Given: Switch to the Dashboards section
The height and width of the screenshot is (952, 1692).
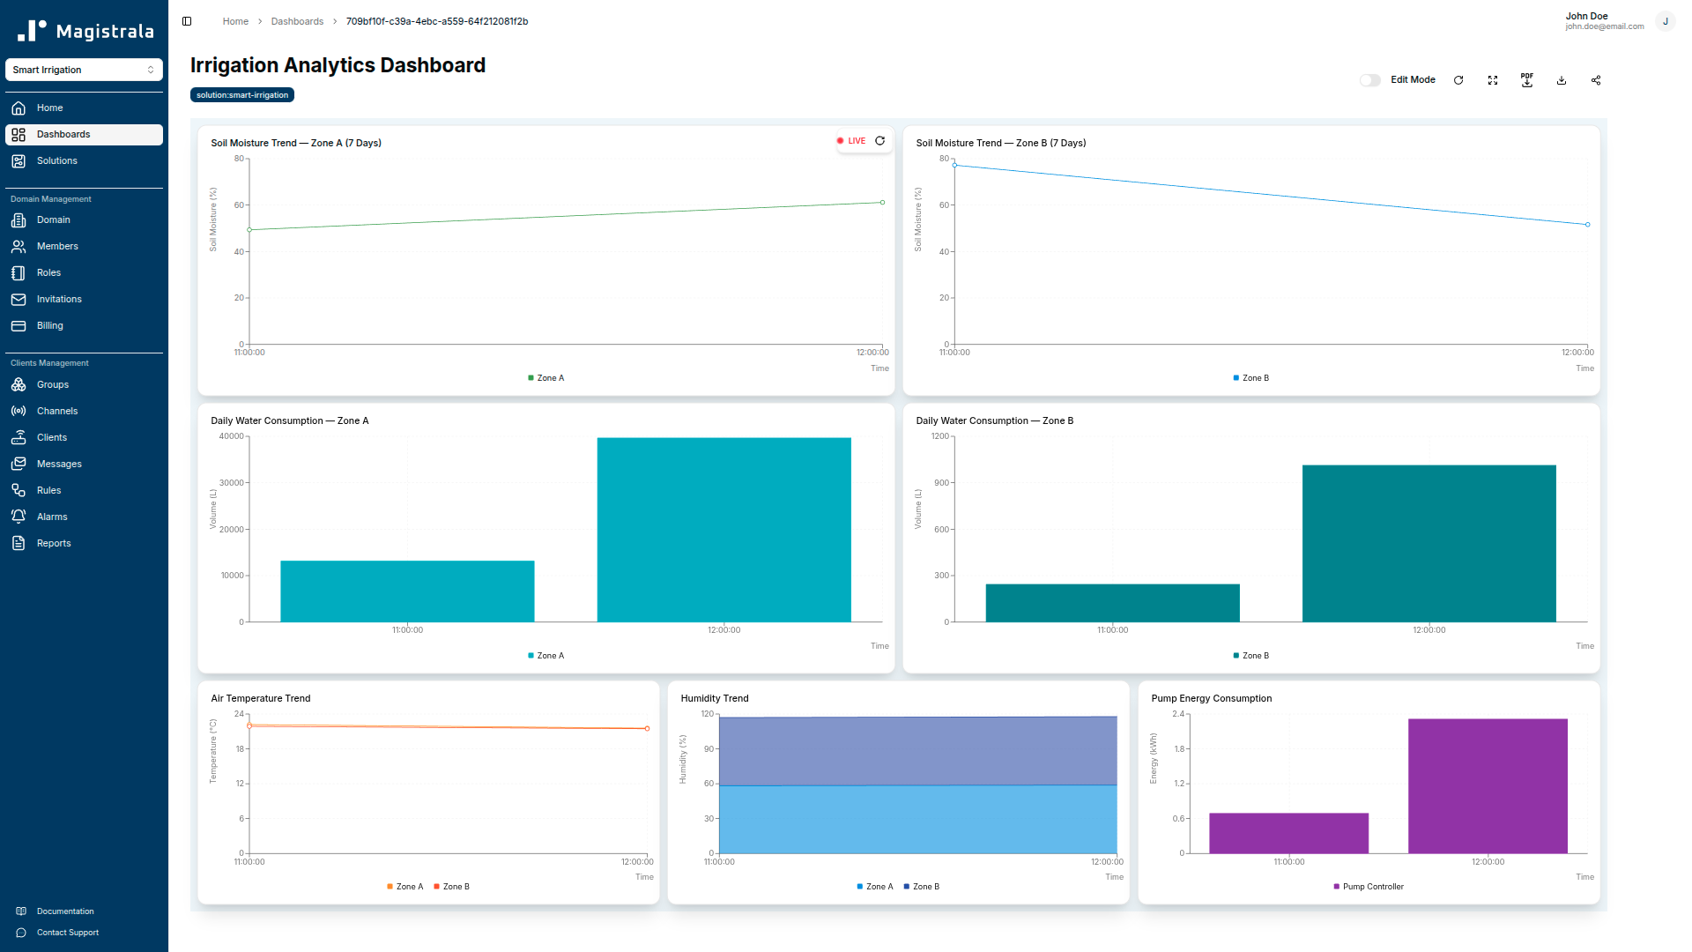Looking at the screenshot, I should pyautogui.click(x=63, y=134).
